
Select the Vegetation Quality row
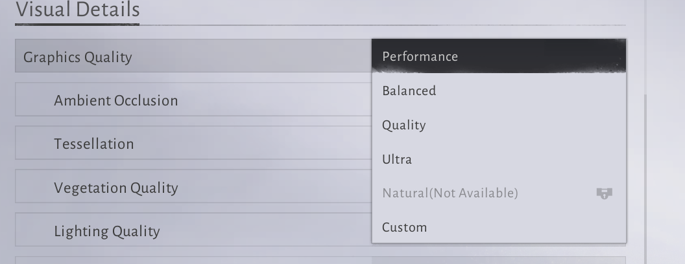[193, 188]
